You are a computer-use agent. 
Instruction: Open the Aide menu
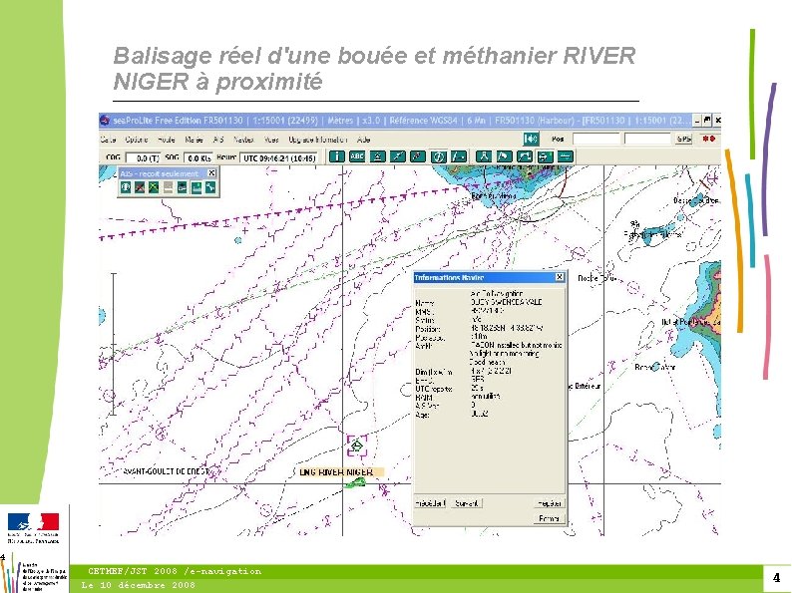click(x=364, y=140)
